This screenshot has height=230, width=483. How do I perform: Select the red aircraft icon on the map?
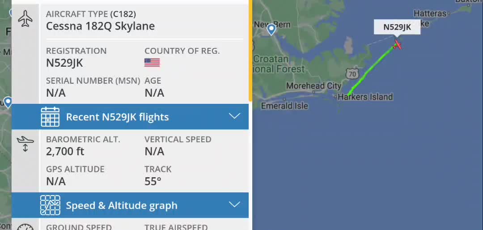(397, 45)
